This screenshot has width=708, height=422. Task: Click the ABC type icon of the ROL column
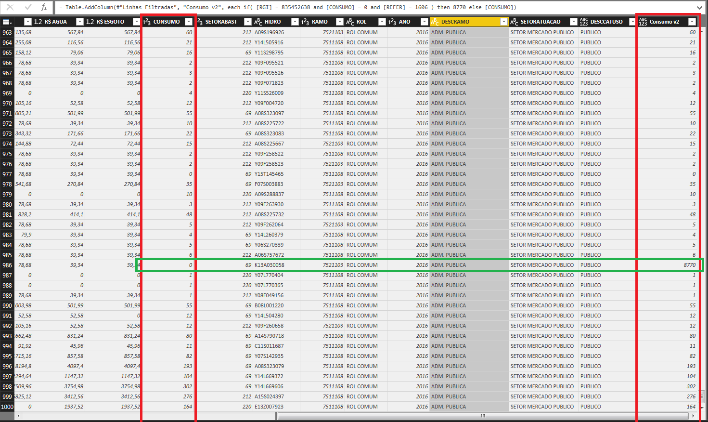tap(350, 22)
